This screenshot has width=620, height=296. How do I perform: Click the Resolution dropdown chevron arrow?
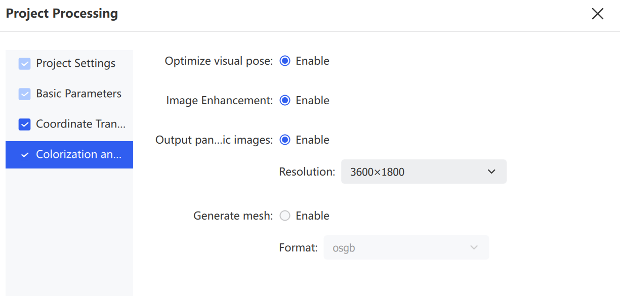point(491,172)
